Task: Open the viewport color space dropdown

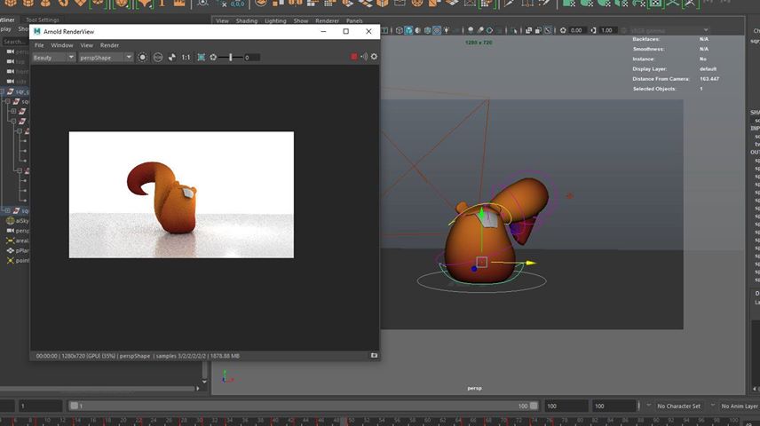Action: [x=669, y=30]
